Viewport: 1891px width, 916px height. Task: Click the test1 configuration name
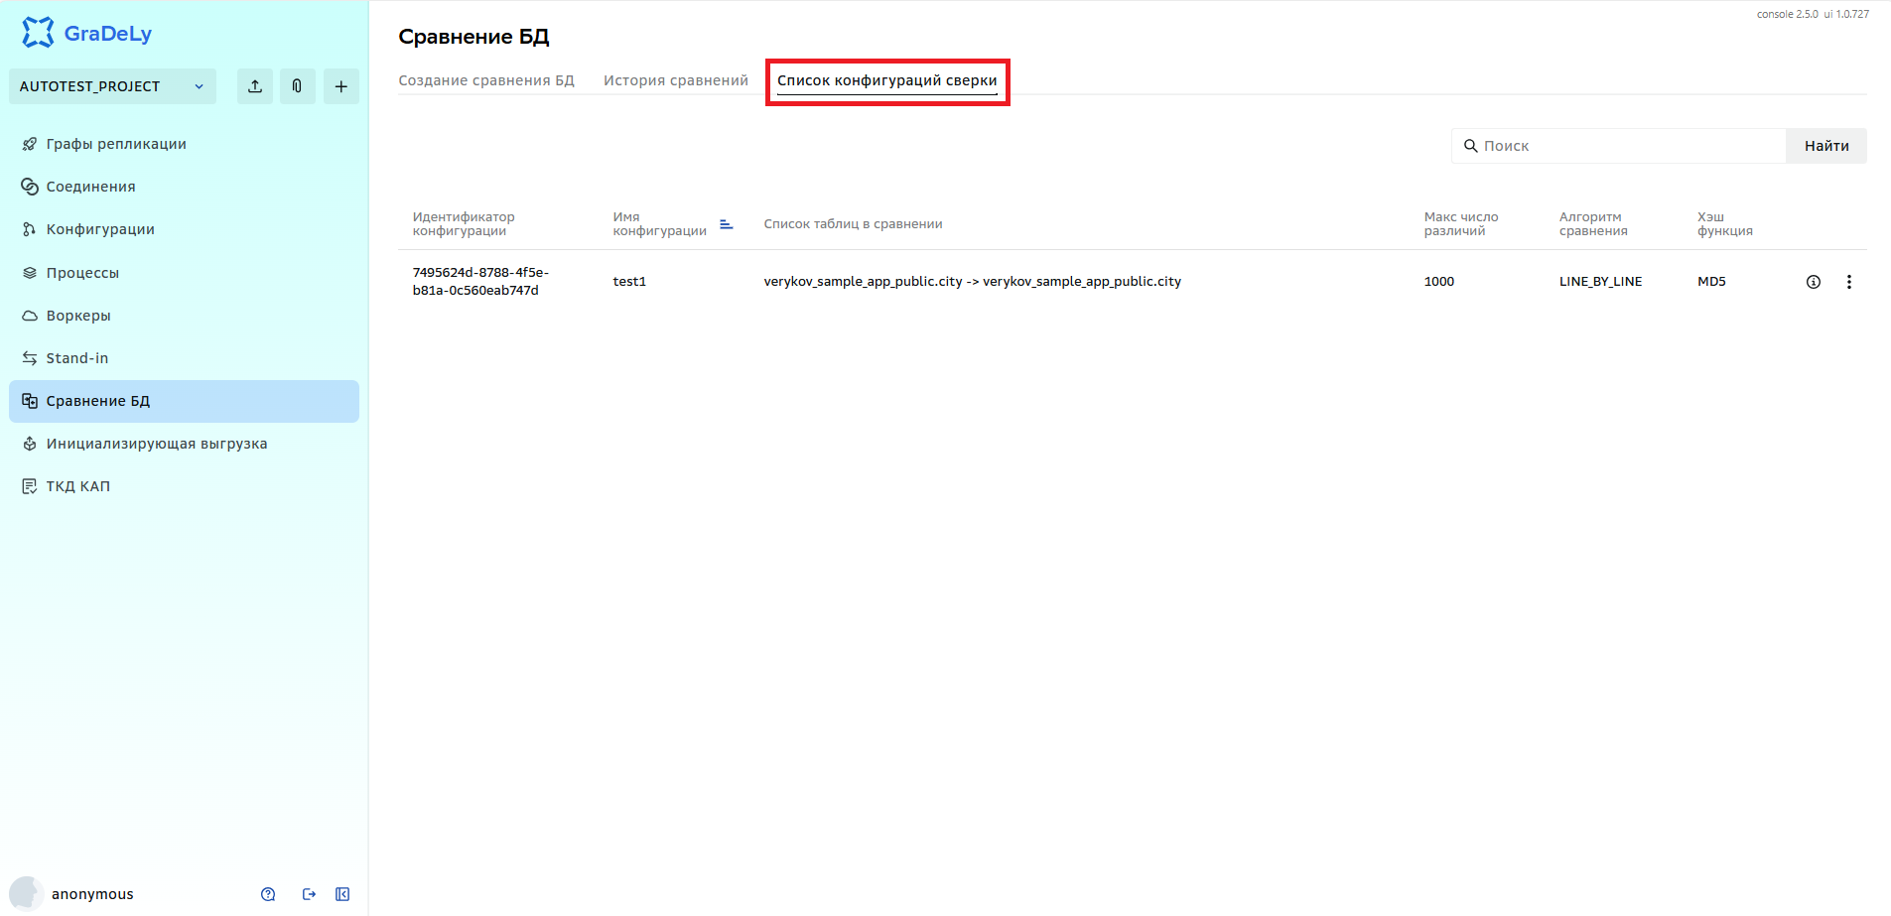[x=629, y=282]
